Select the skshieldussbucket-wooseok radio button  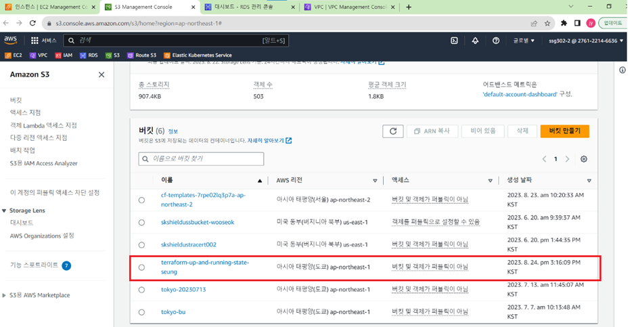pyautogui.click(x=141, y=222)
